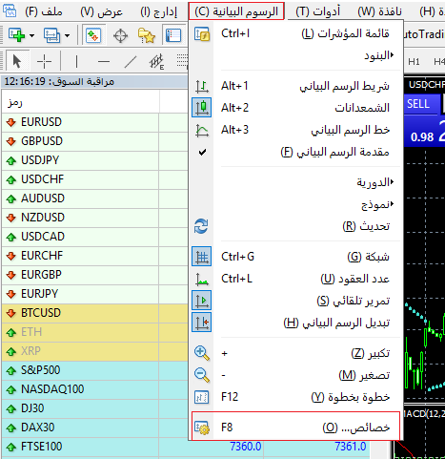Choose Bar Chart (شريط الرسم البياني) option
Screen dimensions: 445x459
click(x=296, y=86)
